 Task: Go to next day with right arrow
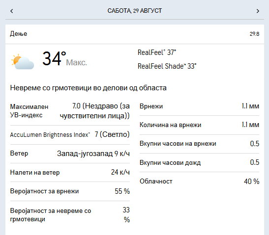pyautogui.click(x=258, y=11)
